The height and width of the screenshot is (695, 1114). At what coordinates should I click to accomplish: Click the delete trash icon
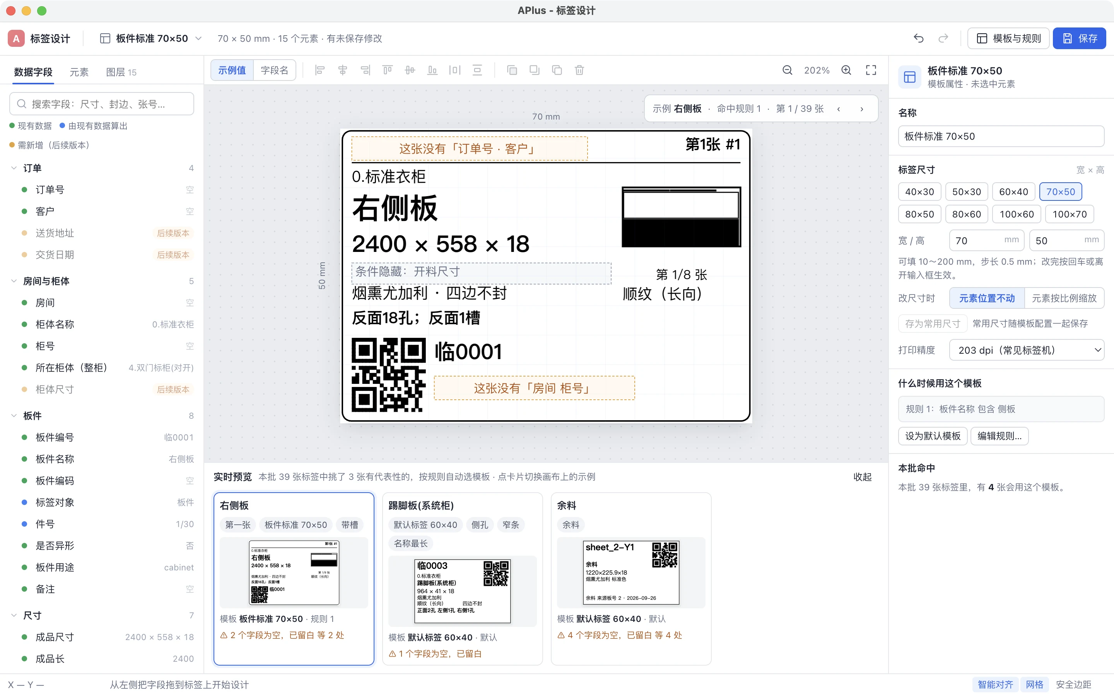point(579,70)
